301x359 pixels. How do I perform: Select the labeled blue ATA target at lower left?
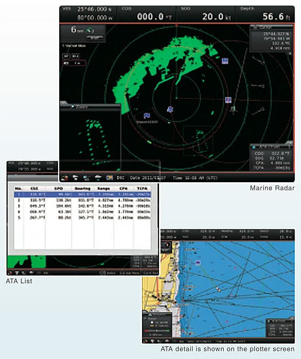point(146,116)
